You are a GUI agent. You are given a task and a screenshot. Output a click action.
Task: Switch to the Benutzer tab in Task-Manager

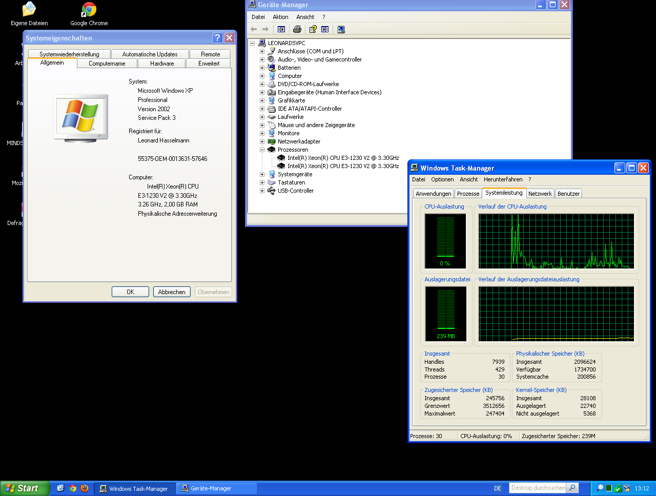[x=568, y=194]
